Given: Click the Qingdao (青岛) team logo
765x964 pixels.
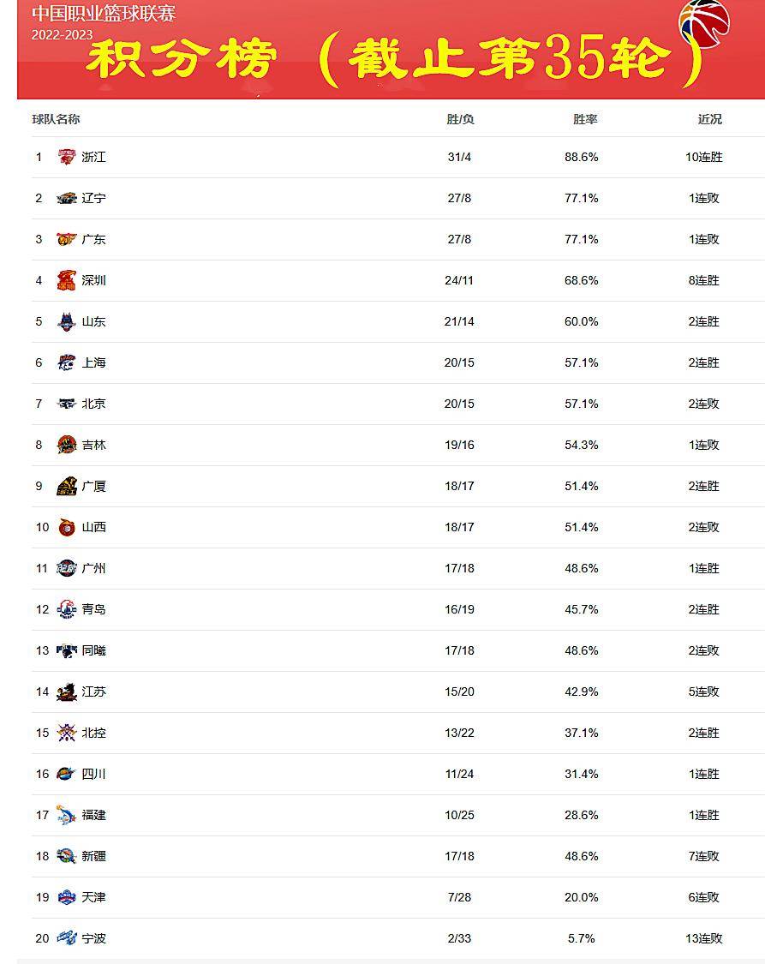Looking at the screenshot, I should 66,609.
